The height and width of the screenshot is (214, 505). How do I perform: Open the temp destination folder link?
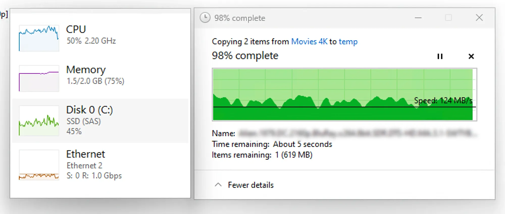348,41
